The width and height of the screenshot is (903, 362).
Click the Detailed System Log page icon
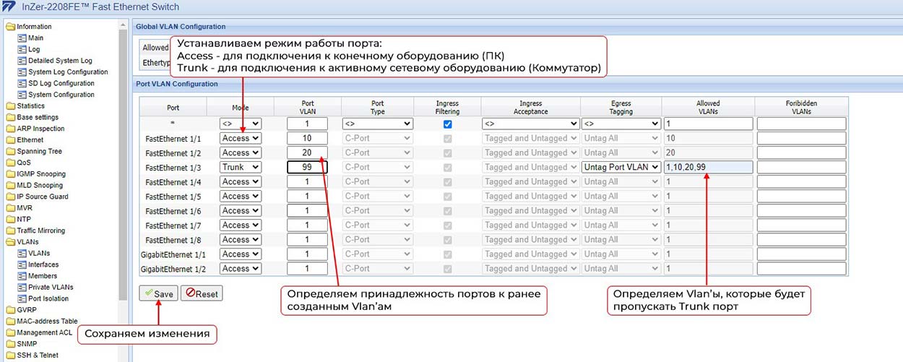(x=22, y=61)
